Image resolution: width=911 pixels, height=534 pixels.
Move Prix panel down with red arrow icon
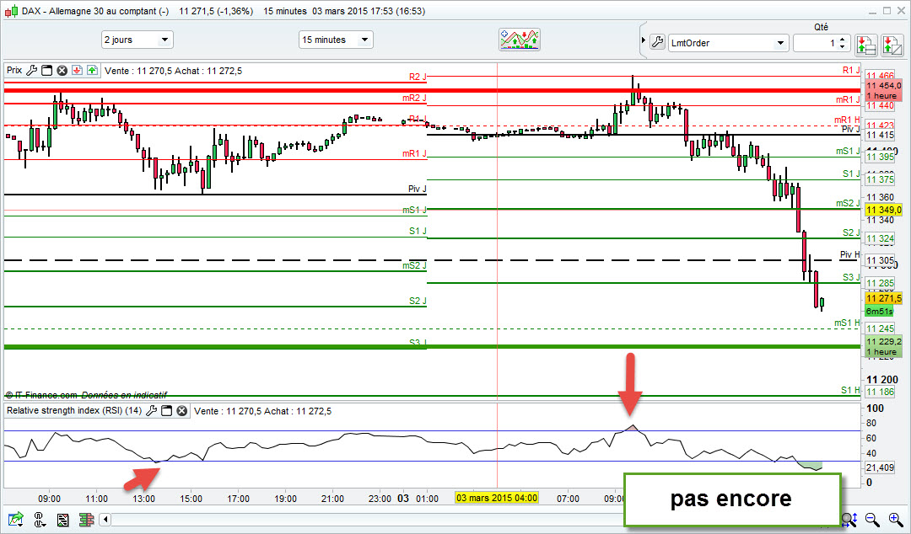(78, 70)
